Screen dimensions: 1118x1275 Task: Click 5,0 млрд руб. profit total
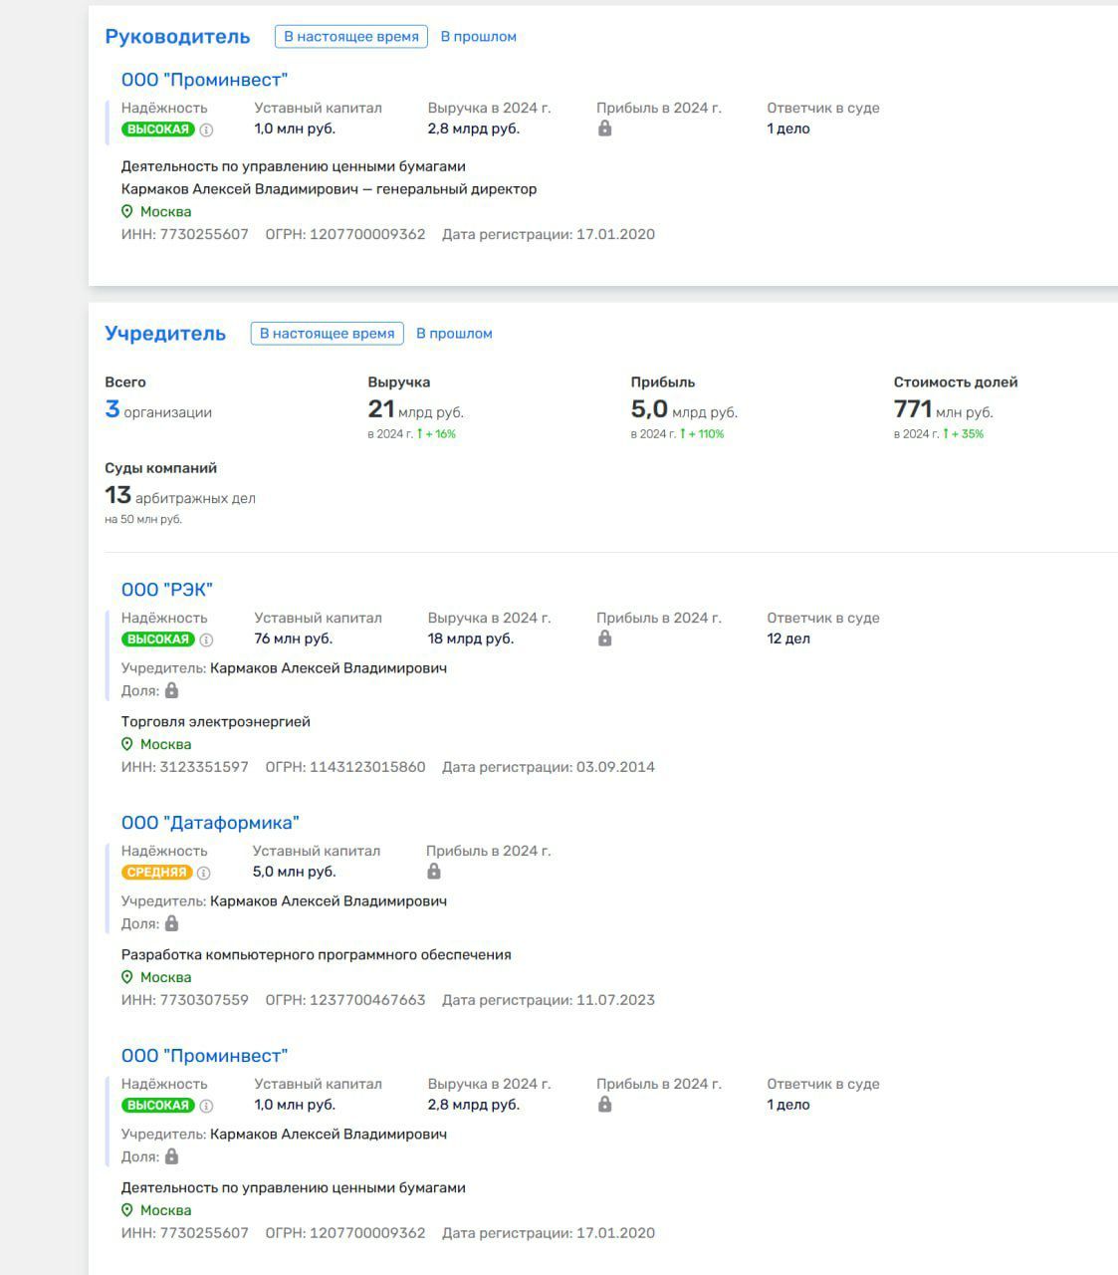684,409
